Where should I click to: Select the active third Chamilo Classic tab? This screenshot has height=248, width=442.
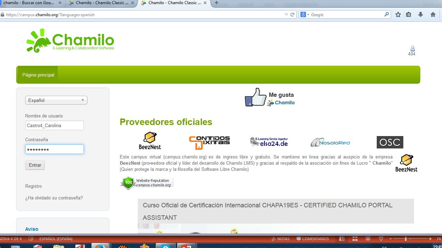(x=174, y=3)
